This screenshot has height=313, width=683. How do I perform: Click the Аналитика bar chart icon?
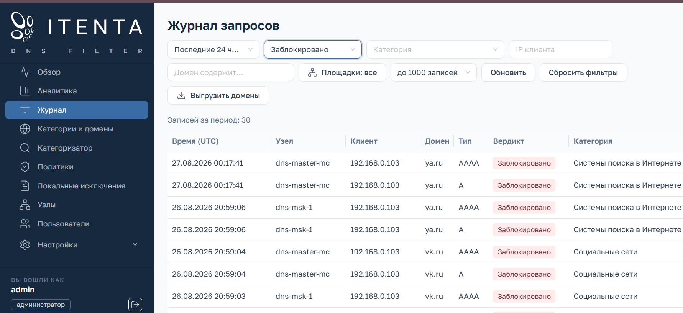25,91
